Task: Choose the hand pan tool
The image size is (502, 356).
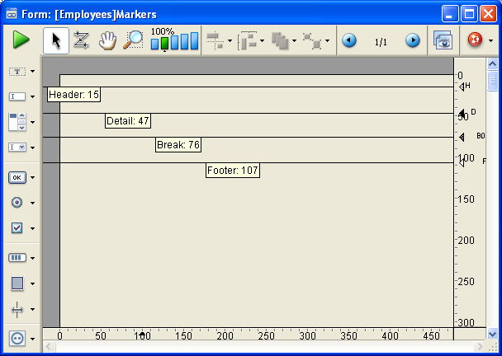Action: click(107, 40)
